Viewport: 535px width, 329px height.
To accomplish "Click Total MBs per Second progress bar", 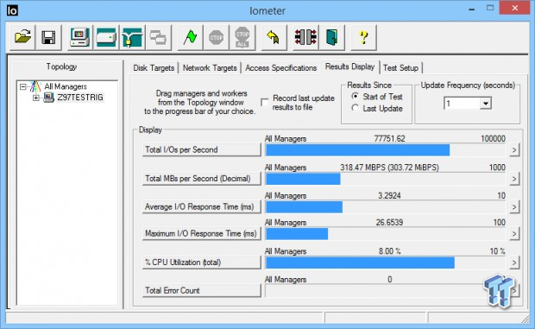I will coord(386,179).
